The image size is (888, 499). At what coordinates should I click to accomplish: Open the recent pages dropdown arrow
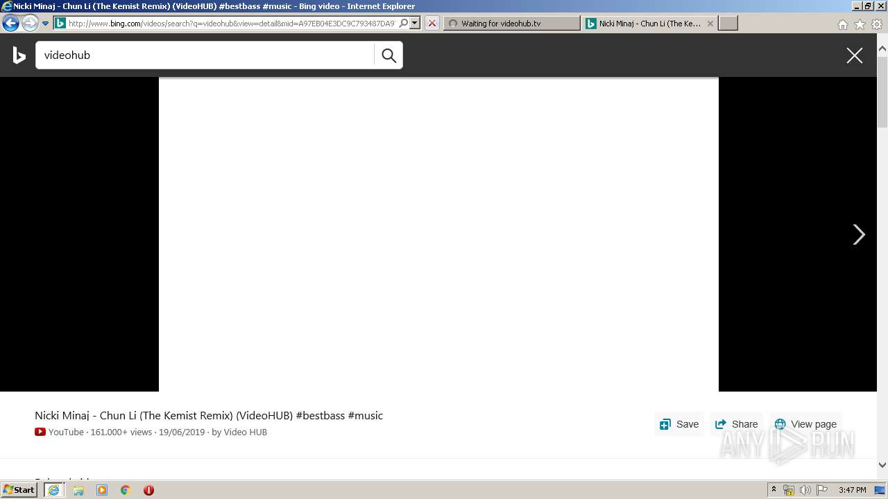(45, 23)
